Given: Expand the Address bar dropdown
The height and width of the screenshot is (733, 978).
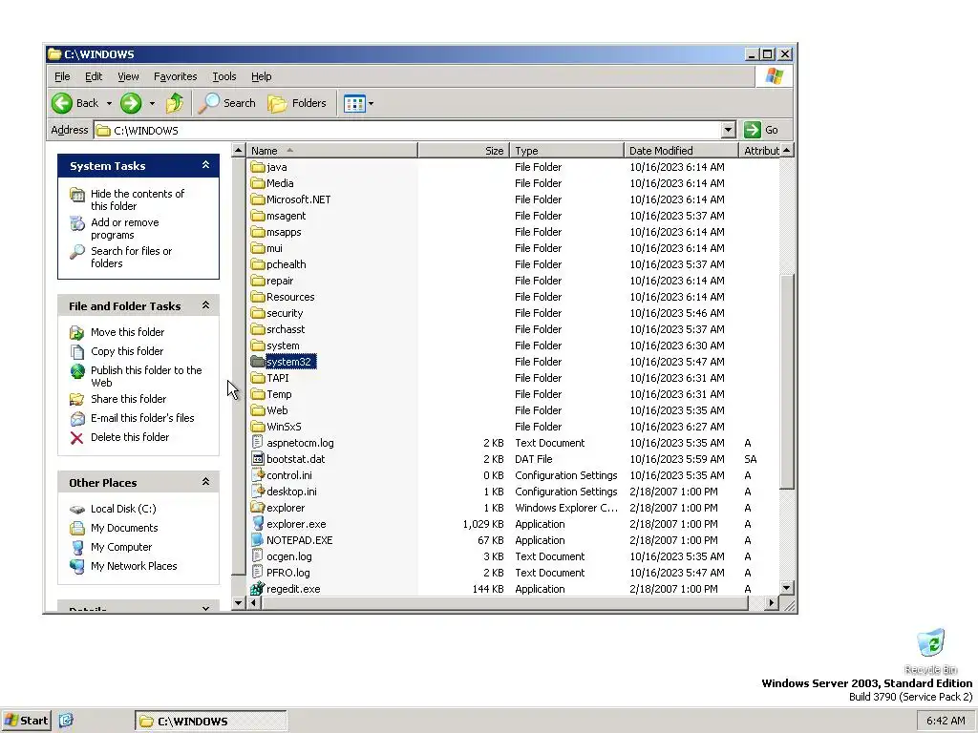Looking at the screenshot, I should 728,130.
